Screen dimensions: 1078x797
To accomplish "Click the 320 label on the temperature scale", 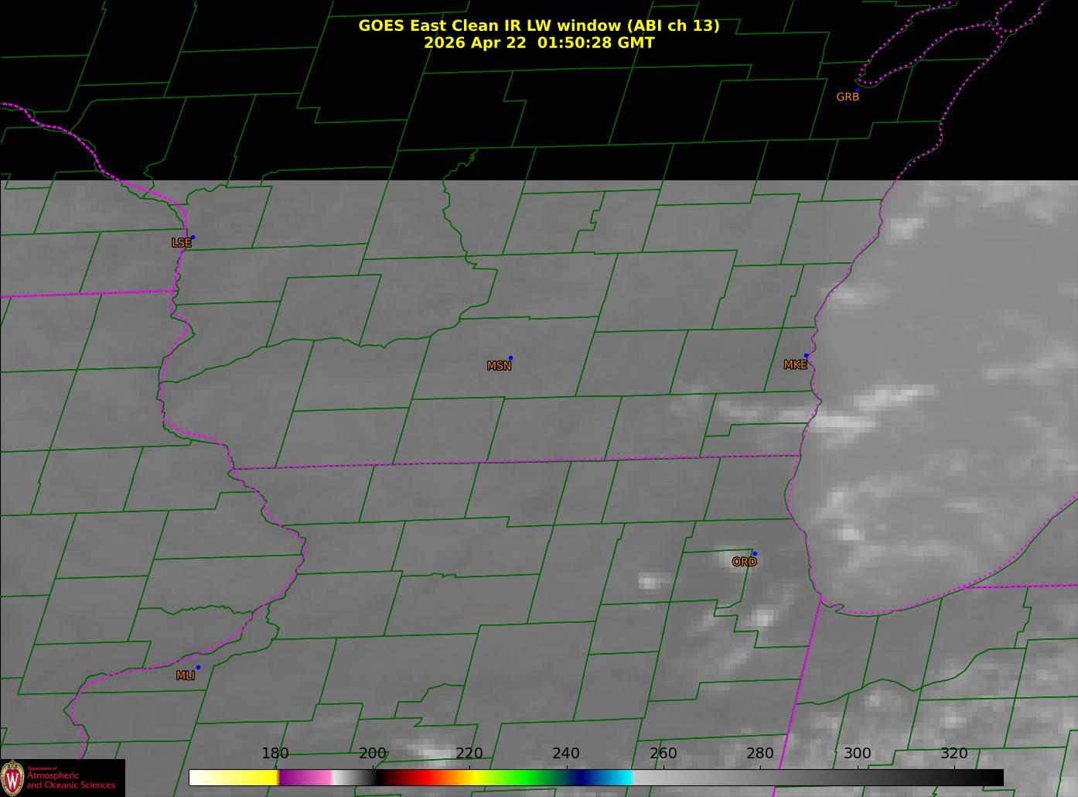I will tap(954, 753).
